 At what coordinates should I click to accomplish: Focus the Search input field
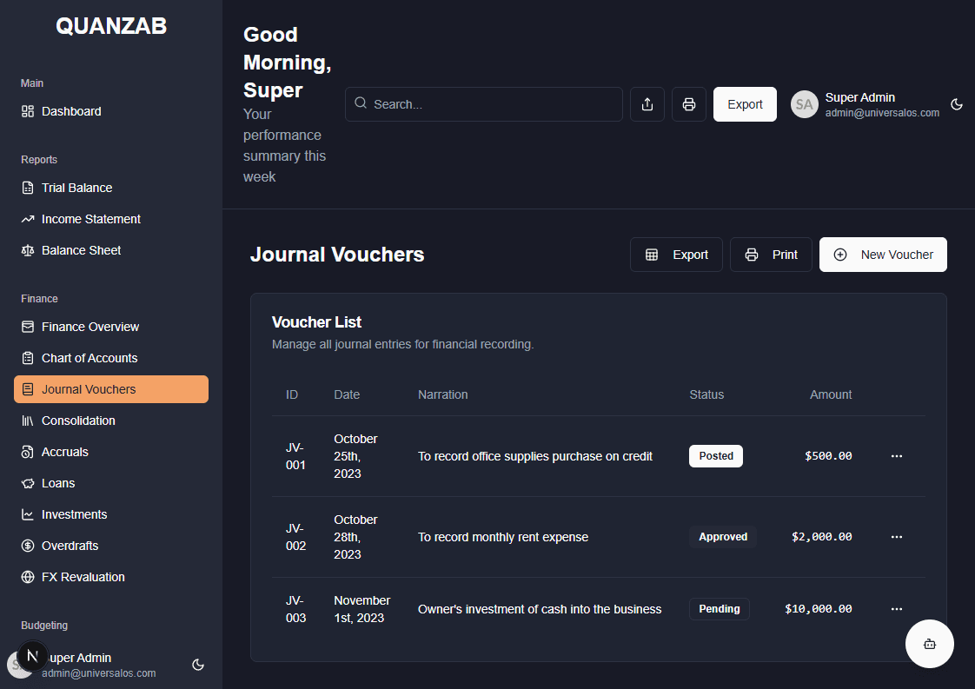click(x=484, y=104)
